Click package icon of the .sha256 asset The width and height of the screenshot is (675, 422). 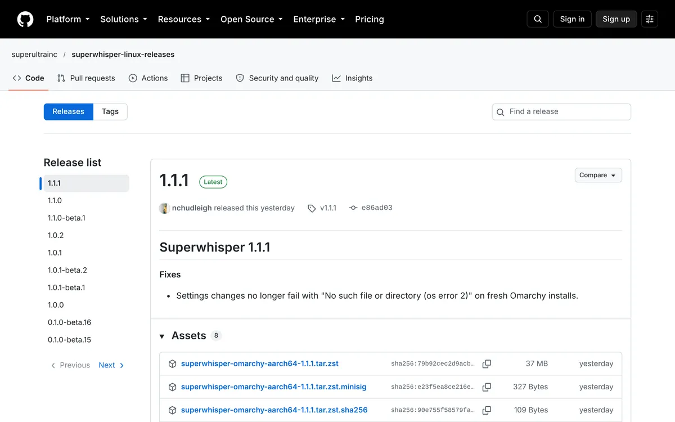173,410
